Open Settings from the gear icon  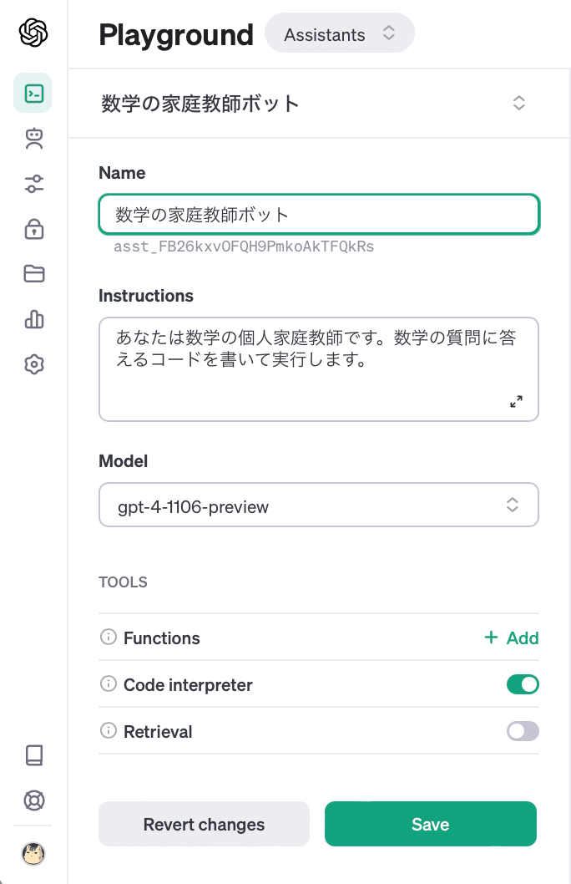(x=33, y=364)
